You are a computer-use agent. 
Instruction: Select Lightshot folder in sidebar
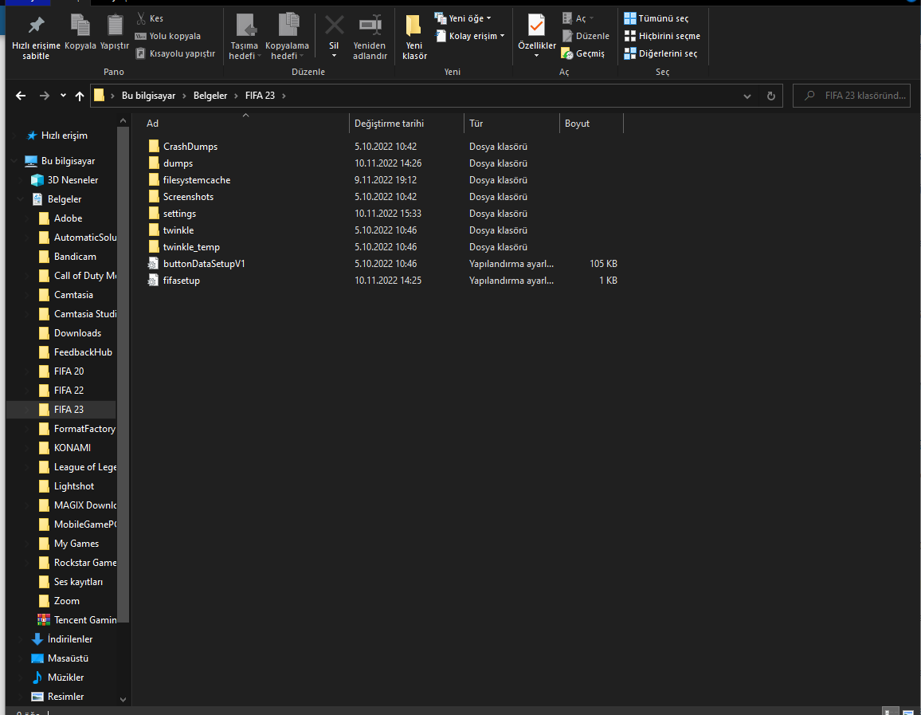[74, 486]
